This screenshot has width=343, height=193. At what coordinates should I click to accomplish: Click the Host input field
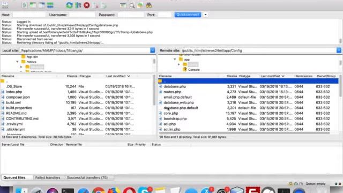(x=29, y=15)
